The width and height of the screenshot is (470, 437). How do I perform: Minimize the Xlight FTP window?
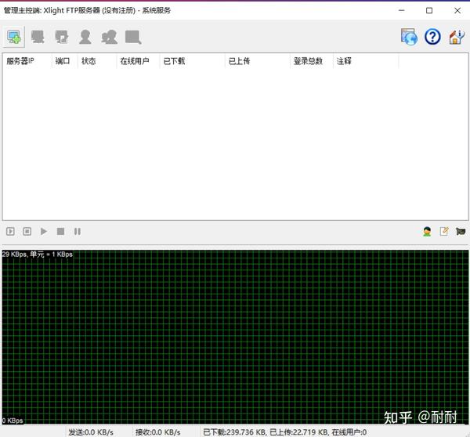click(x=401, y=10)
